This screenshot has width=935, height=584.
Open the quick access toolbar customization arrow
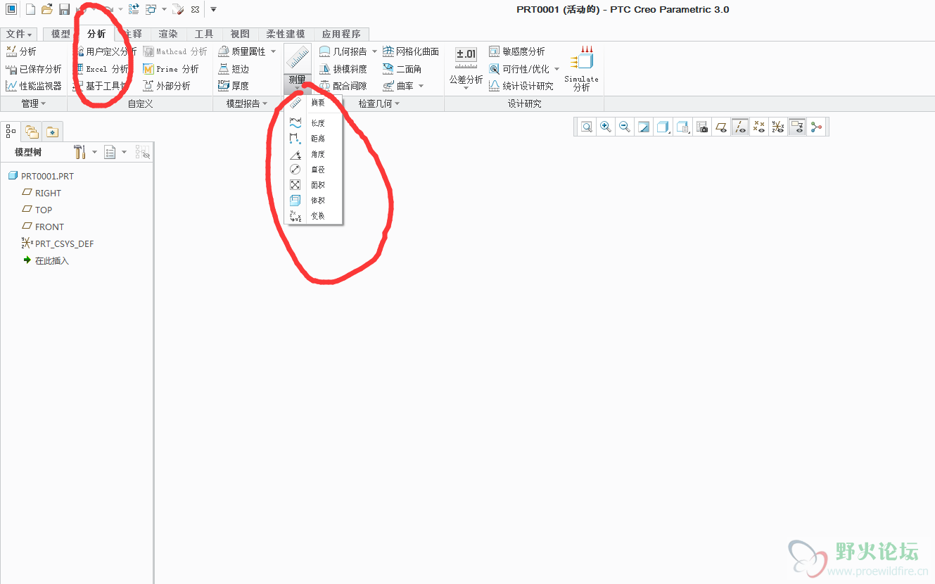coord(213,9)
